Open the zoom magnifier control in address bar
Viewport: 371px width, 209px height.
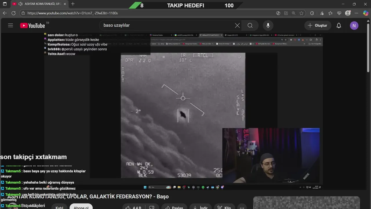click(x=294, y=13)
